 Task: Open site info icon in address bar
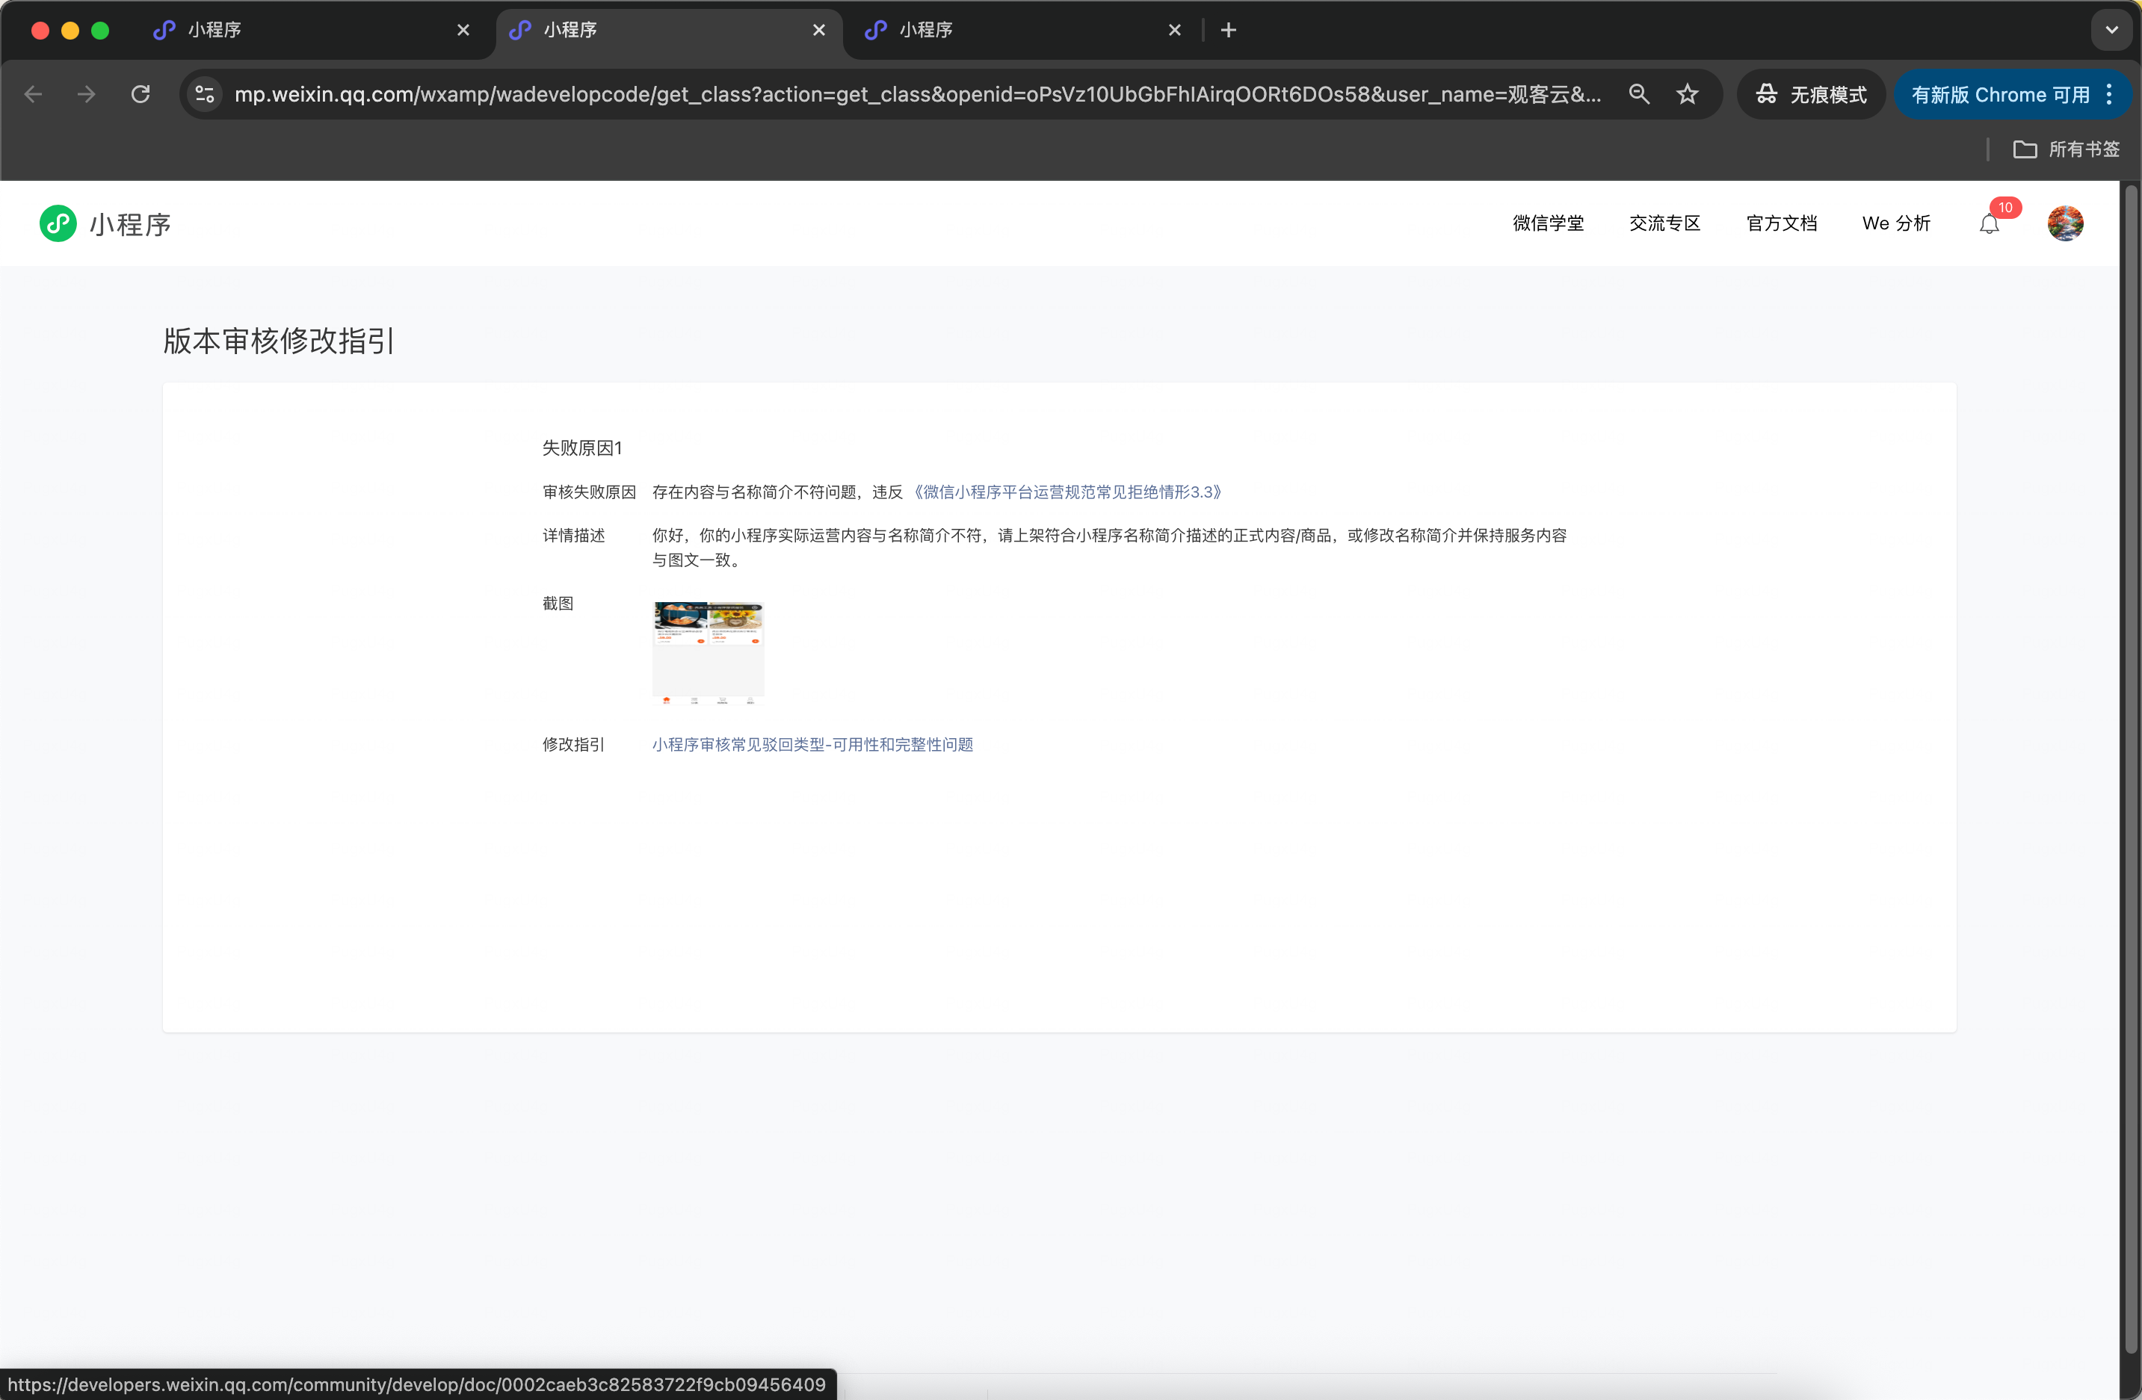pyautogui.click(x=206, y=94)
